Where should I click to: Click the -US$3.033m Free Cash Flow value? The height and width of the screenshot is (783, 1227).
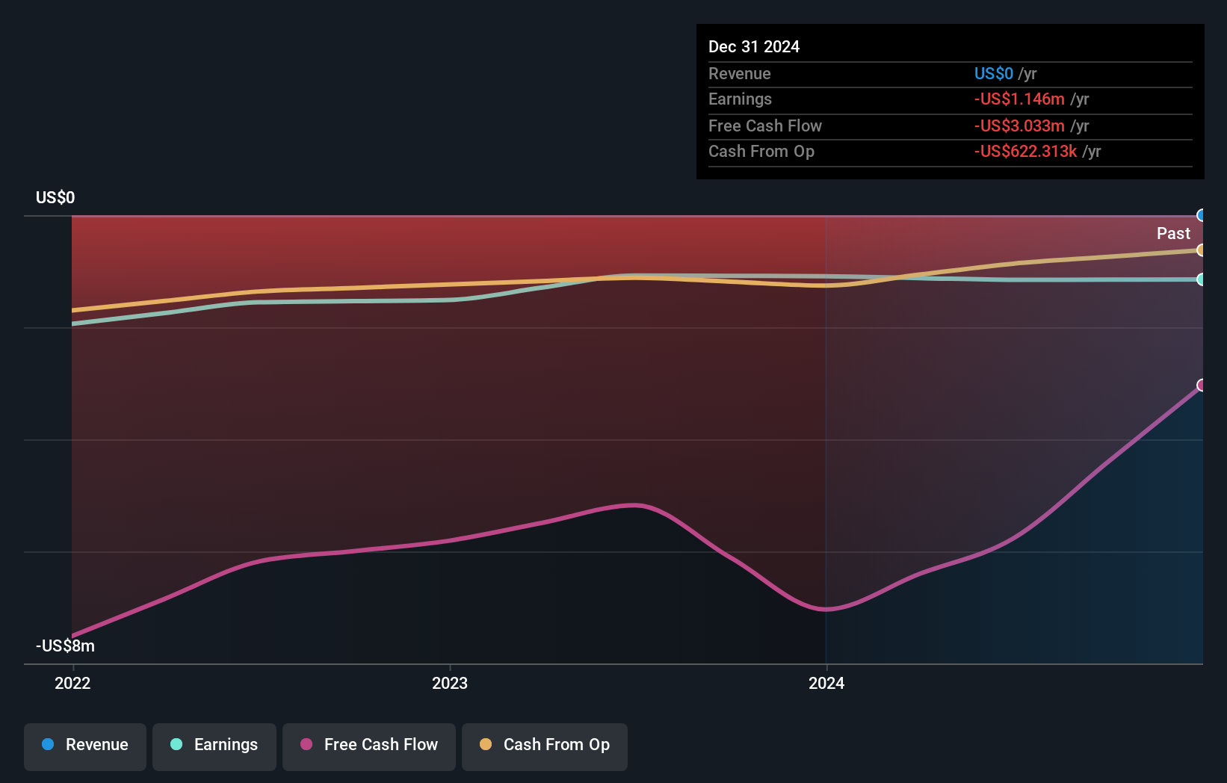[x=1019, y=126]
